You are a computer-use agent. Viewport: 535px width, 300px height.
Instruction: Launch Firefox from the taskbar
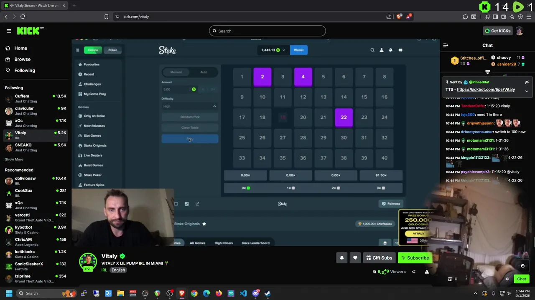point(219,293)
